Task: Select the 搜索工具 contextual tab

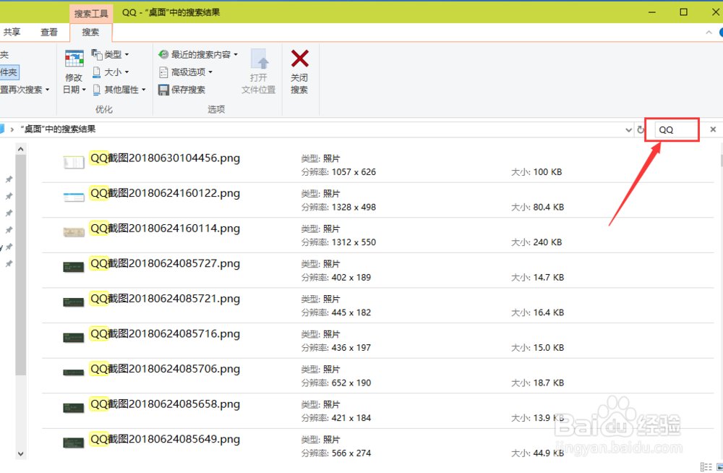Action: pos(91,14)
